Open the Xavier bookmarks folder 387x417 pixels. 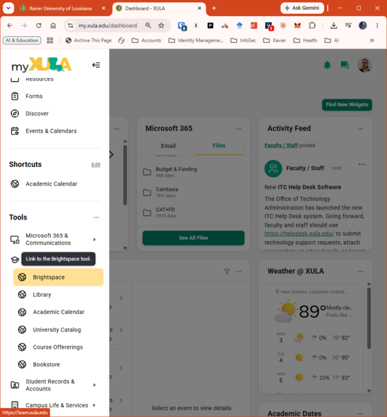(275, 40)
